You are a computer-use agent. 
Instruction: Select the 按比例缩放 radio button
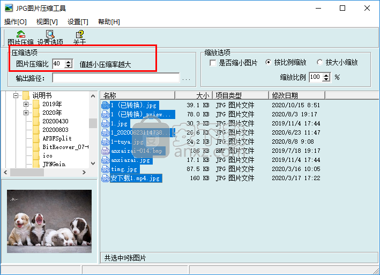[269, 62]
